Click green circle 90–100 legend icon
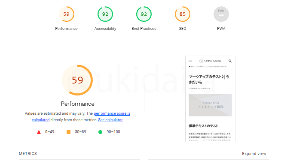The image size is (287, 161). [x=100, y=132]
